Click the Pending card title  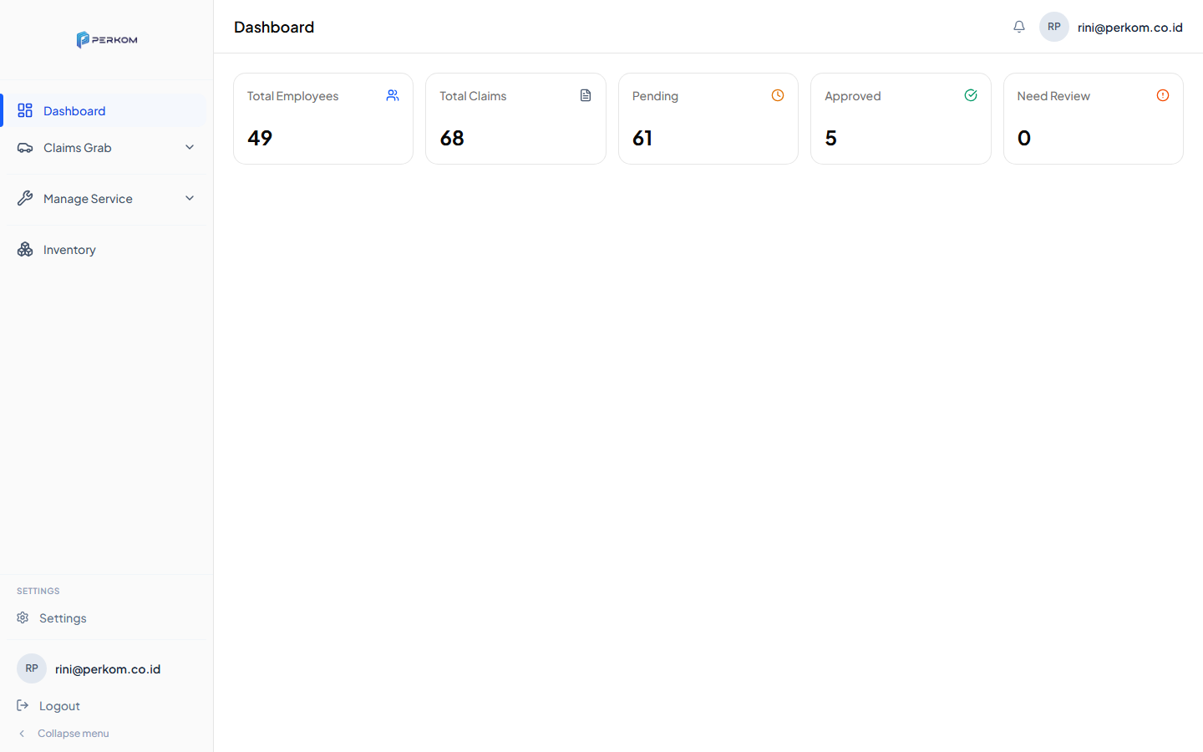pos(655,96)
